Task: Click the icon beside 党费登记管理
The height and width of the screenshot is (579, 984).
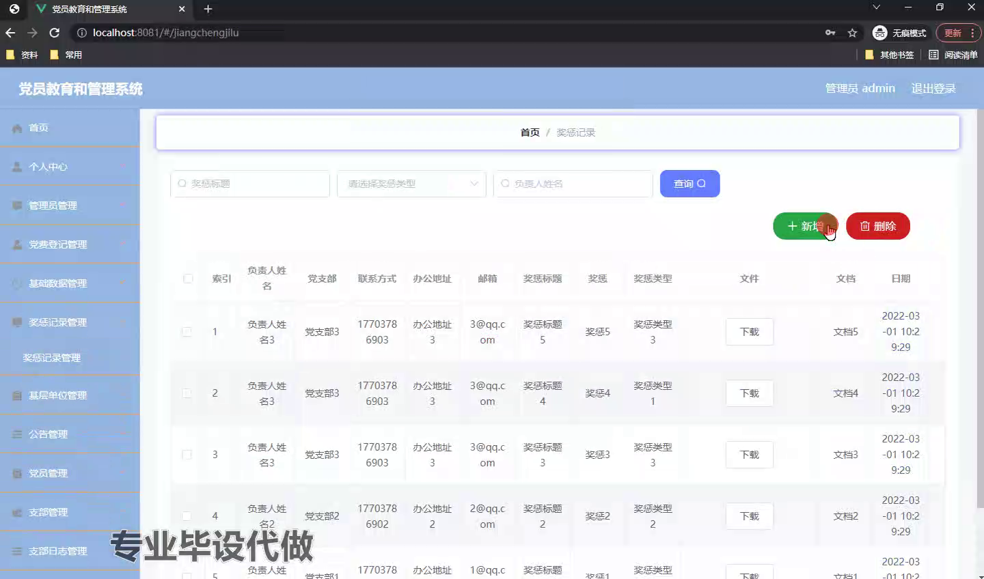Action: click(17, 244)
